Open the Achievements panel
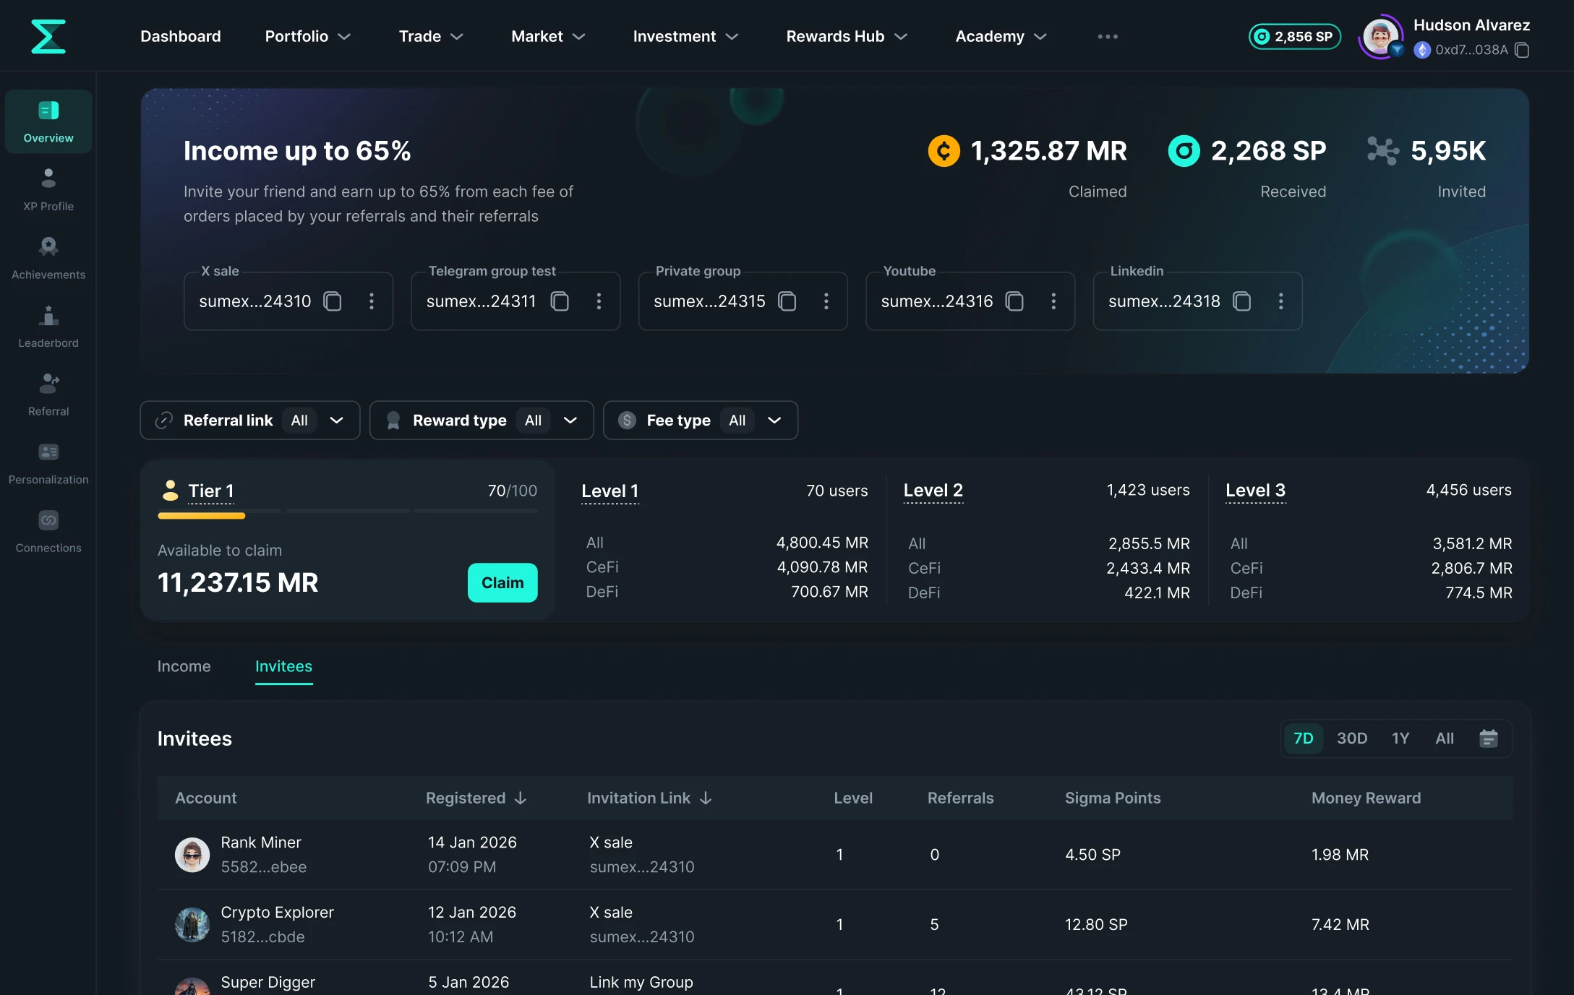The image size is (1574, 995). tap(48, 257)
